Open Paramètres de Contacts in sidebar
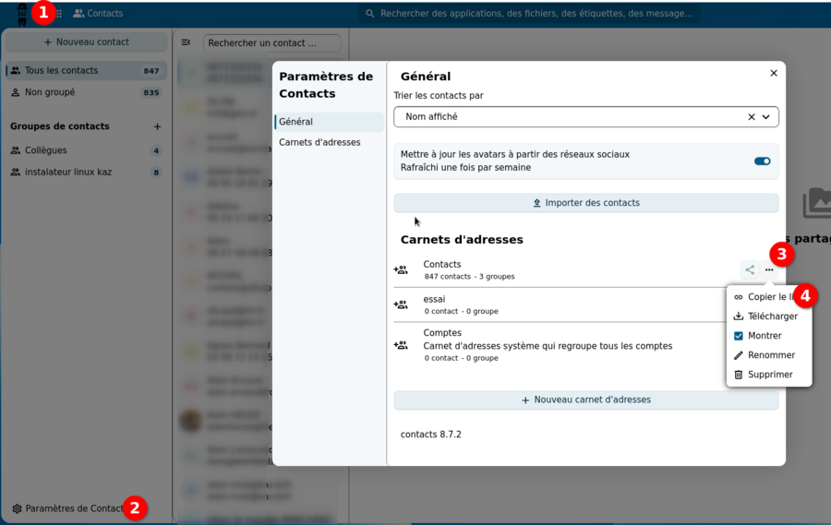This screenshot has width=831, height=525. click(74, 508)
